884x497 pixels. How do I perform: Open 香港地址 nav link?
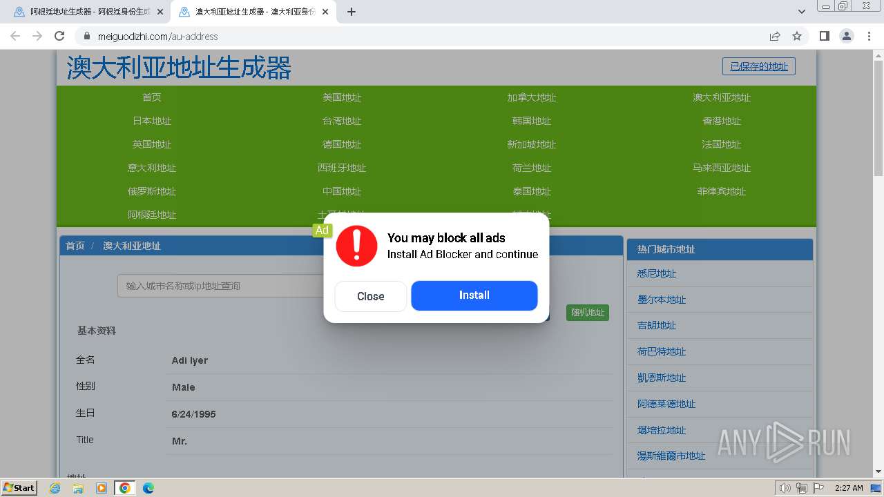[x=722, y=121]
